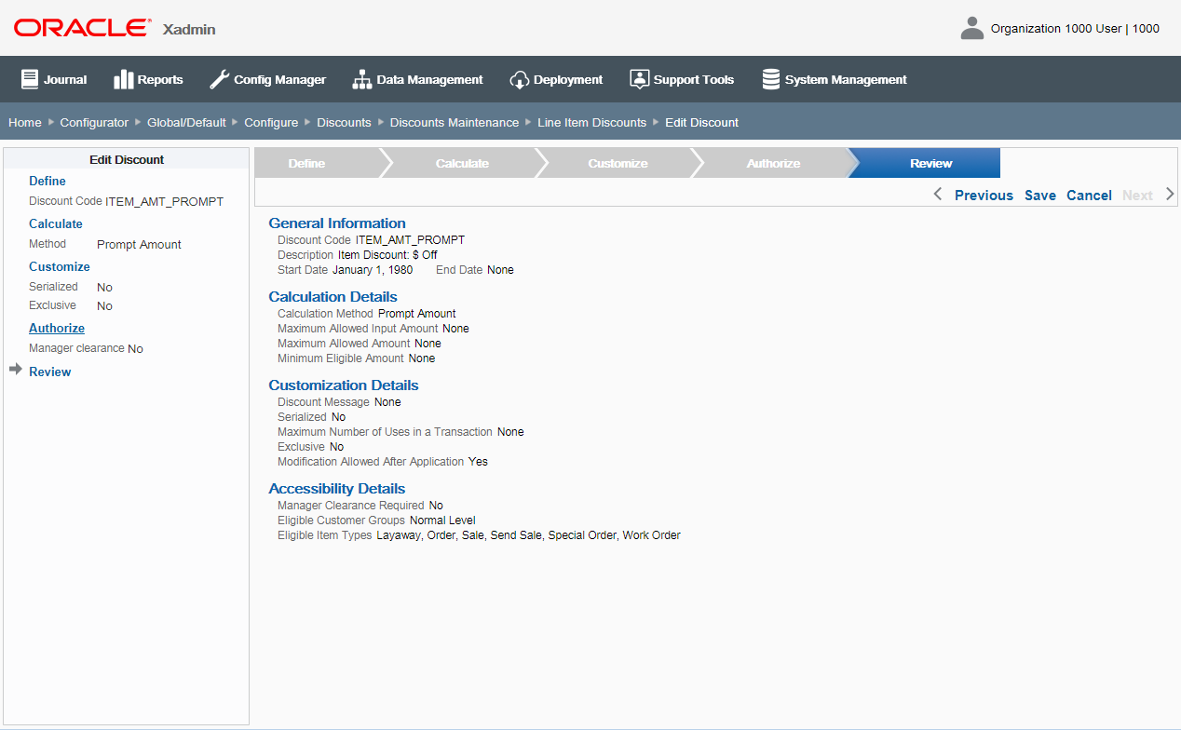Viewport: 1181px width, 730px height.
Task: Open Global/Default breadcrumb link
Action: tap(186, 122)
